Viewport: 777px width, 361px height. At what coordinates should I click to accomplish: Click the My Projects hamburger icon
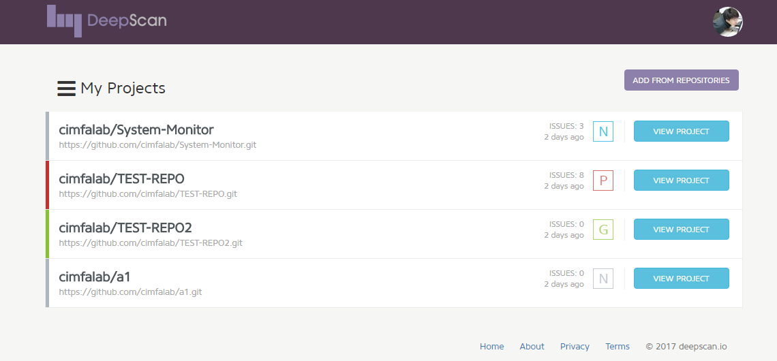coord(66,89)
